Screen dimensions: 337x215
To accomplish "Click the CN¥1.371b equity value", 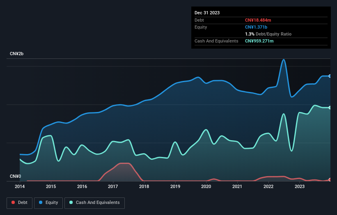I will (x=256, y=27).
